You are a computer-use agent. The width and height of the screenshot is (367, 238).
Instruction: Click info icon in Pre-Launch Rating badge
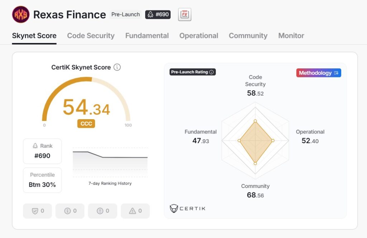211,72
